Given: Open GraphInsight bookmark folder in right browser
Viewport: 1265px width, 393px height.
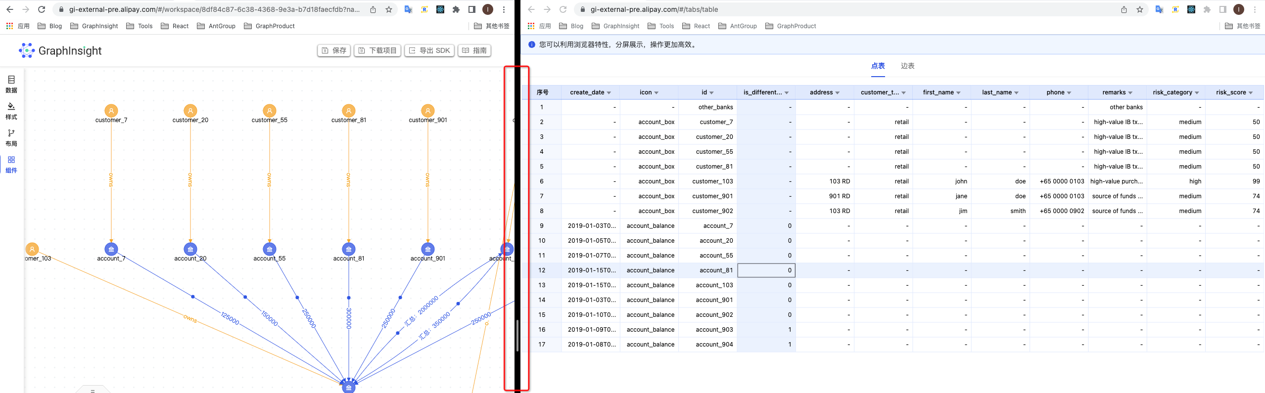Looking at the screenshot, I should click(615, 26).
